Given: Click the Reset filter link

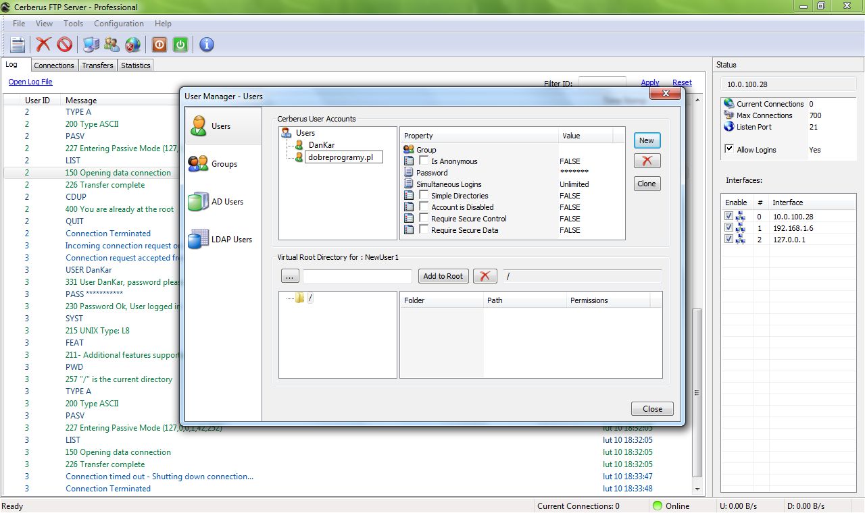Looking at the screenshot, I should pos(682,82).
